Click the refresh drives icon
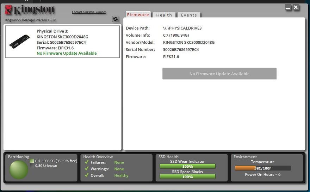Screen dimensions: 310x192 coord(115,19)
